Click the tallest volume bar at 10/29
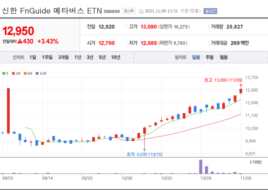The image size is (268, 190). 201,167
